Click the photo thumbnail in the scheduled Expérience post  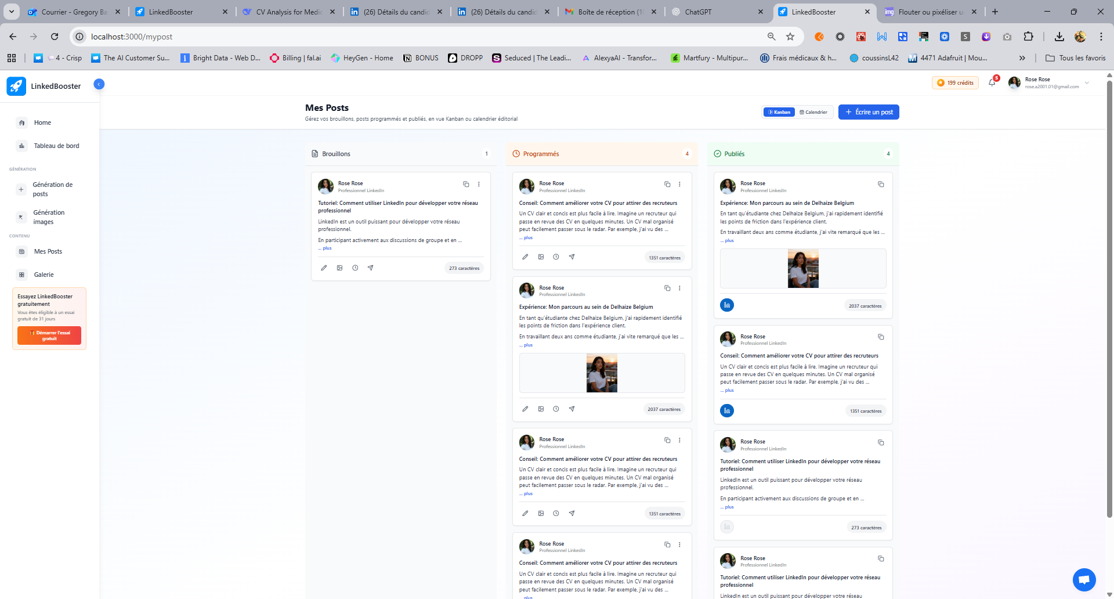pos(602,373)
